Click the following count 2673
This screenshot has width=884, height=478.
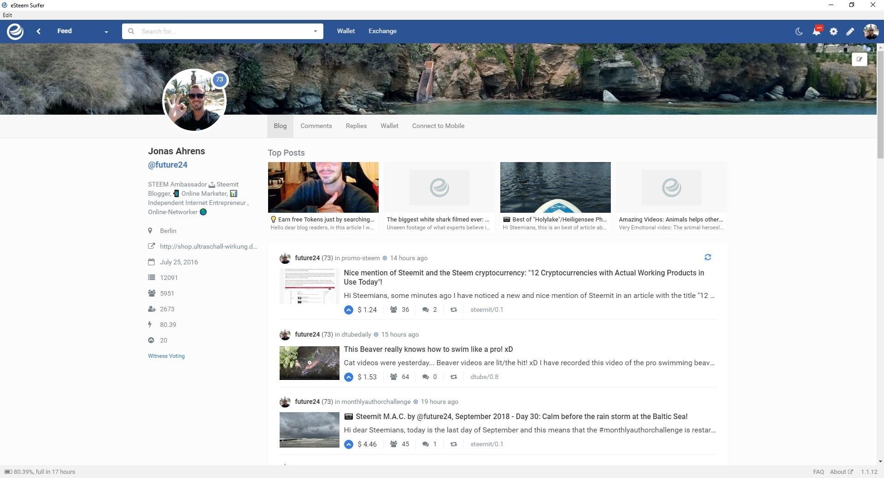(167, 309)
